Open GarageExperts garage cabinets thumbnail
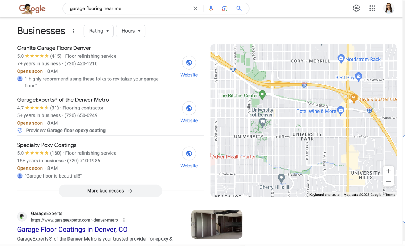The width and height of the screenshot is (405, 246). pyautogui.click(x=217, y=224)
